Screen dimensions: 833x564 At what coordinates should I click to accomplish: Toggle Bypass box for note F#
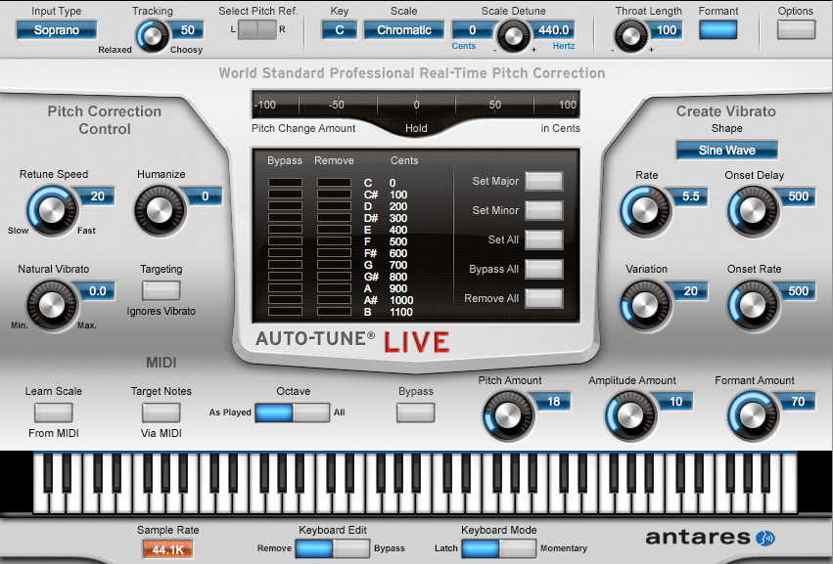coord(285,253)
